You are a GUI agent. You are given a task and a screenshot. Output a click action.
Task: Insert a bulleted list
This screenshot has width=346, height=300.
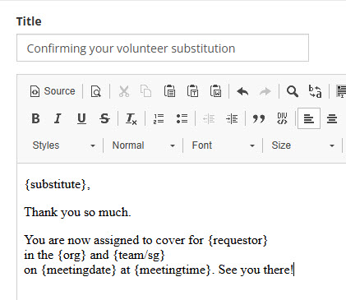182,118
